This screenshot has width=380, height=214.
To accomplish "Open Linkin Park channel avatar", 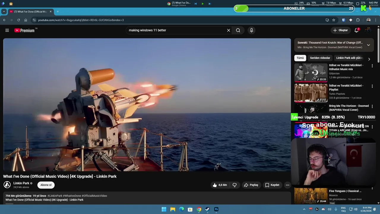I will pos(7,185).
